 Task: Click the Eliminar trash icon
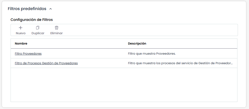tap(57, 28)
